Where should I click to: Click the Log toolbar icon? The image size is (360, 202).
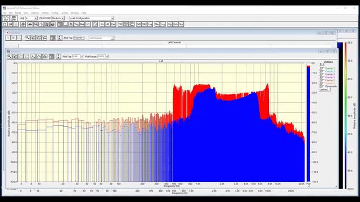tap(163, 24)
